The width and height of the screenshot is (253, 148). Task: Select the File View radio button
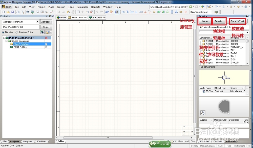click(x=3, y=32)
